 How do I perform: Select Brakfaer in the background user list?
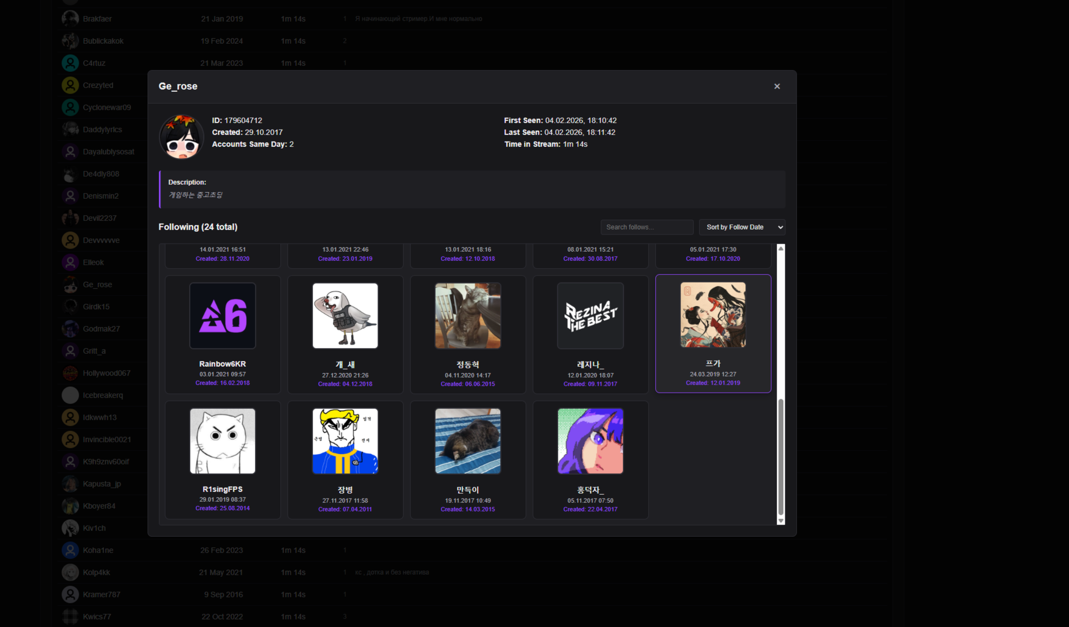97,19
